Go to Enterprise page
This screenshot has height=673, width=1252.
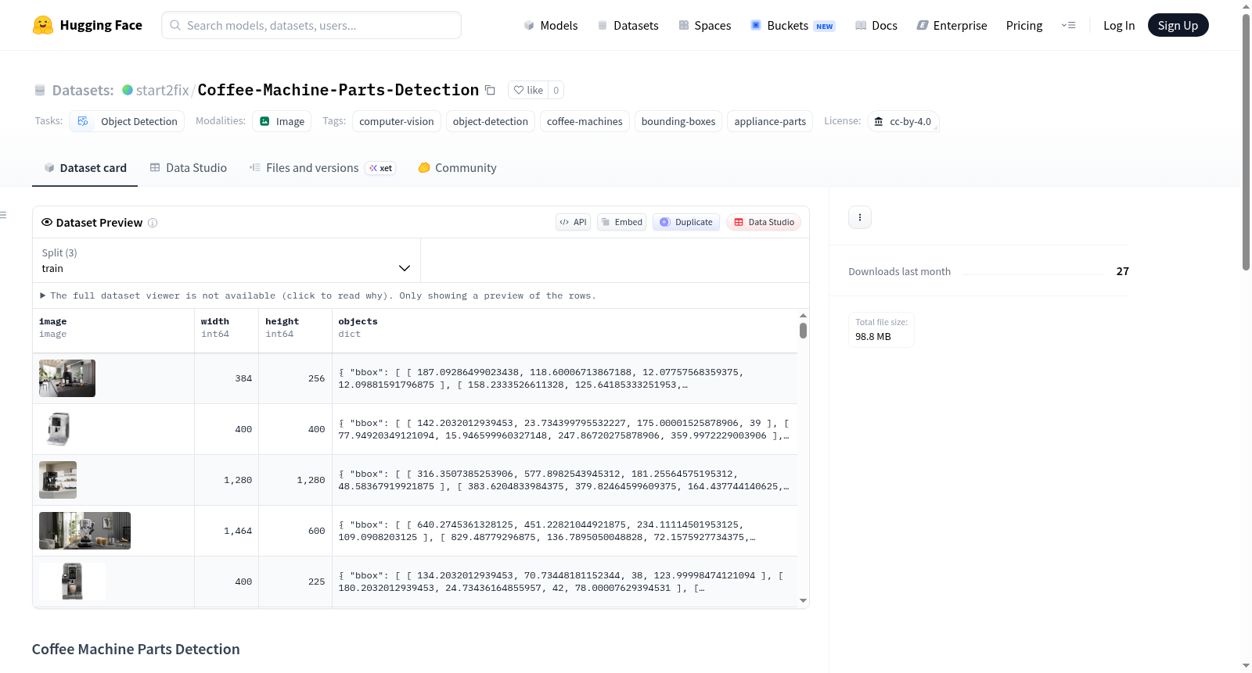pyautogui.click(x=952, y=26)
